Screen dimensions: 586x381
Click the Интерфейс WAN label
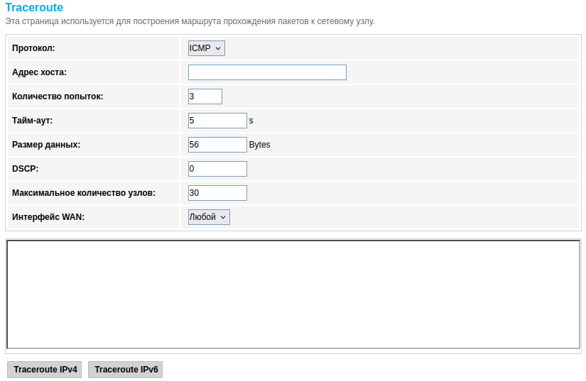pos(48,217)
